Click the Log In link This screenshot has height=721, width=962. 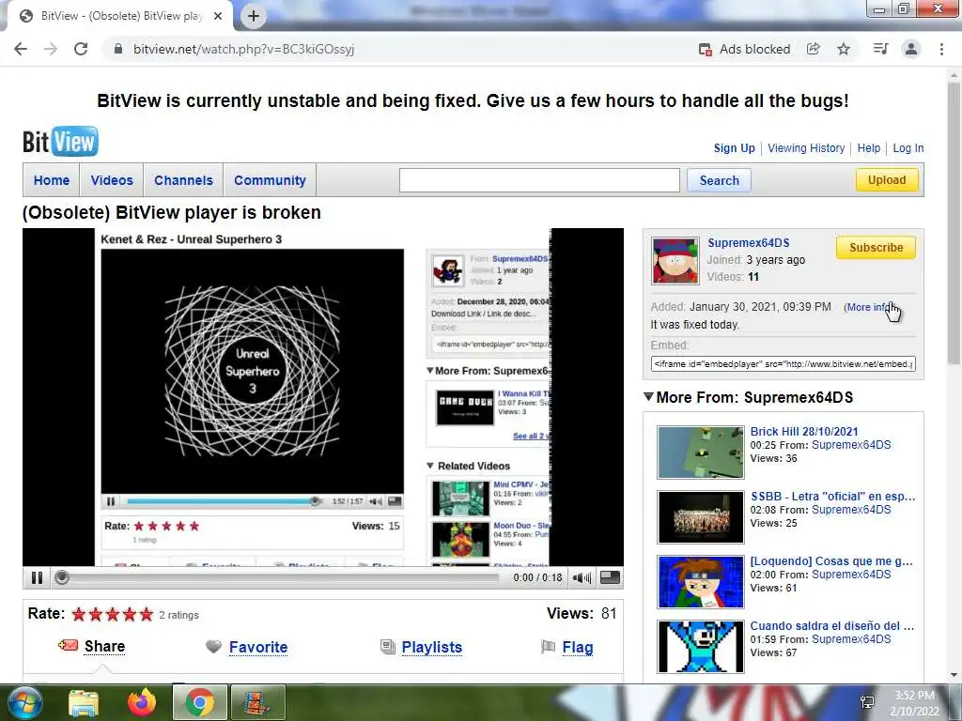click(x=908, y=147)
